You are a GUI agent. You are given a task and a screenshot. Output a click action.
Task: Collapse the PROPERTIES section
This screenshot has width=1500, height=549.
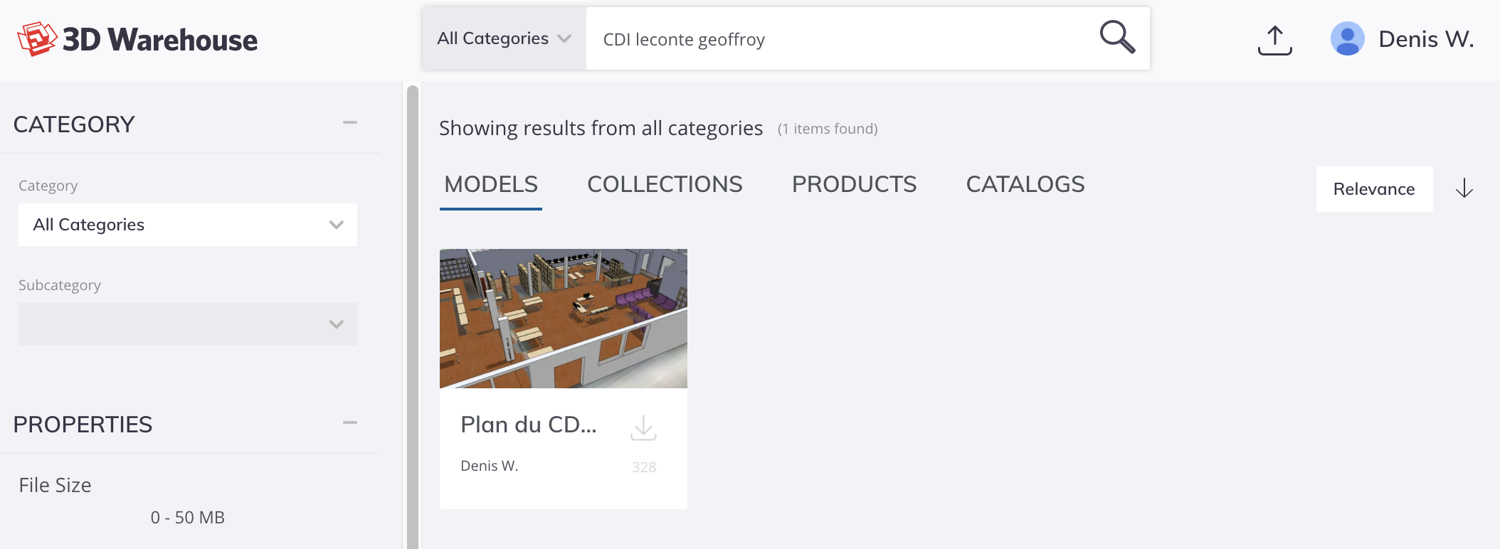[349, 423]
